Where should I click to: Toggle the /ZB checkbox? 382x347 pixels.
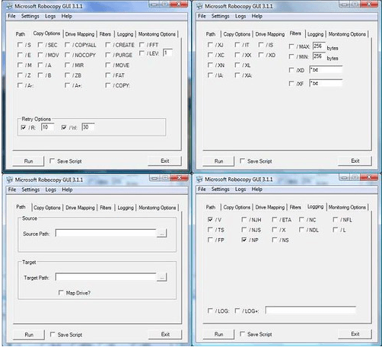[67, 75]
